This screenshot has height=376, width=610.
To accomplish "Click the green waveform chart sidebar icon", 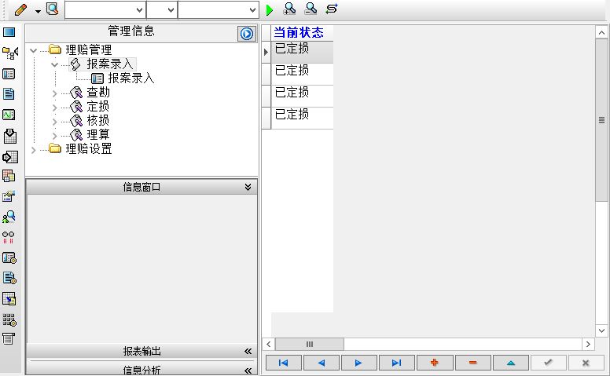I will [x=9, y=115].
